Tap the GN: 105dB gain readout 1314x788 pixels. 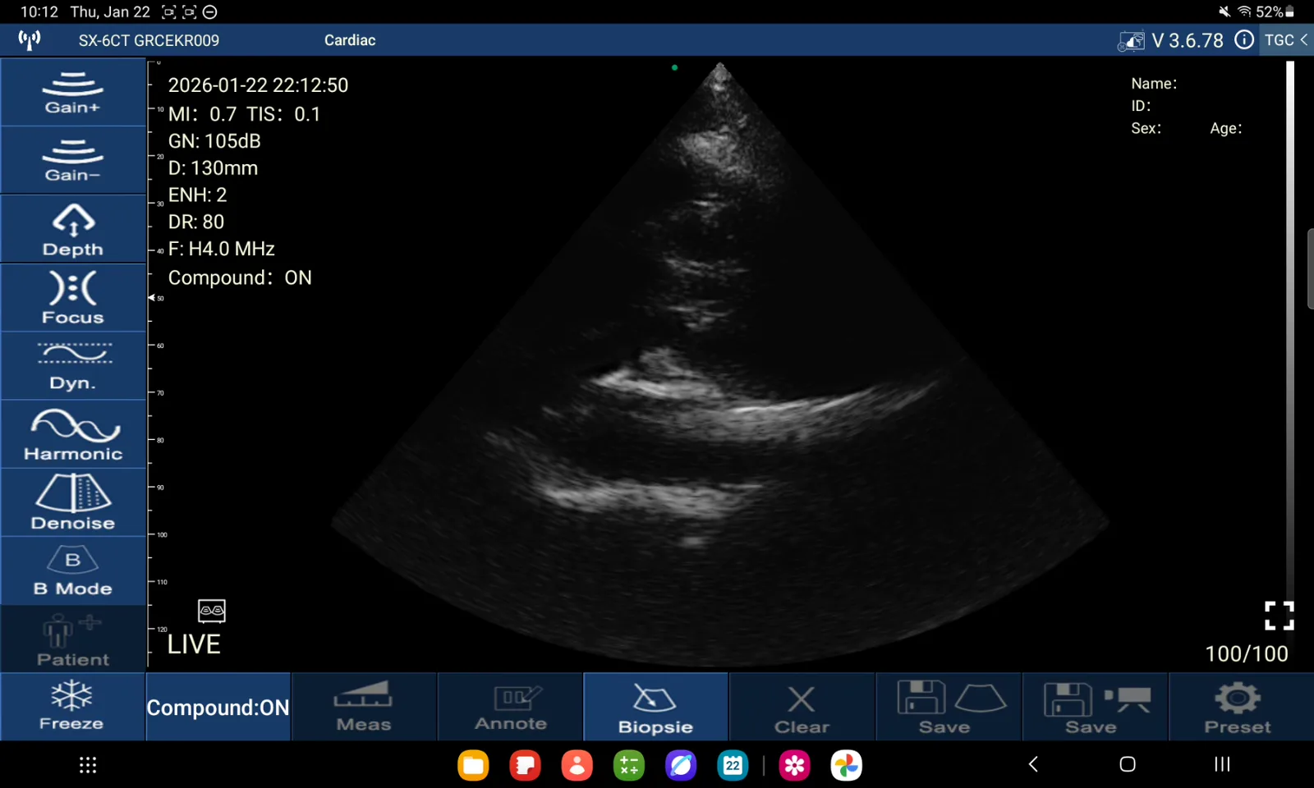coord(214,141)
